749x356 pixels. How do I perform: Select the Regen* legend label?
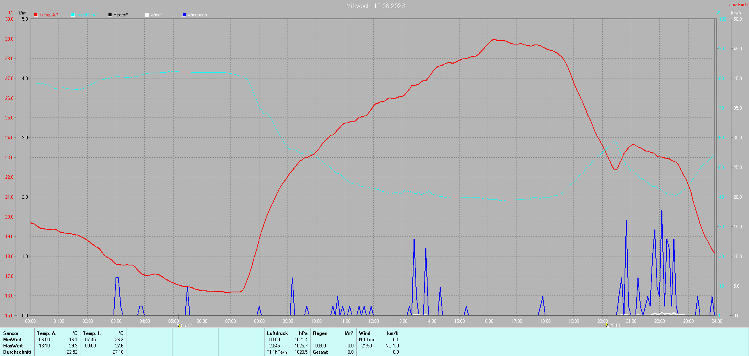click(121, 15)
